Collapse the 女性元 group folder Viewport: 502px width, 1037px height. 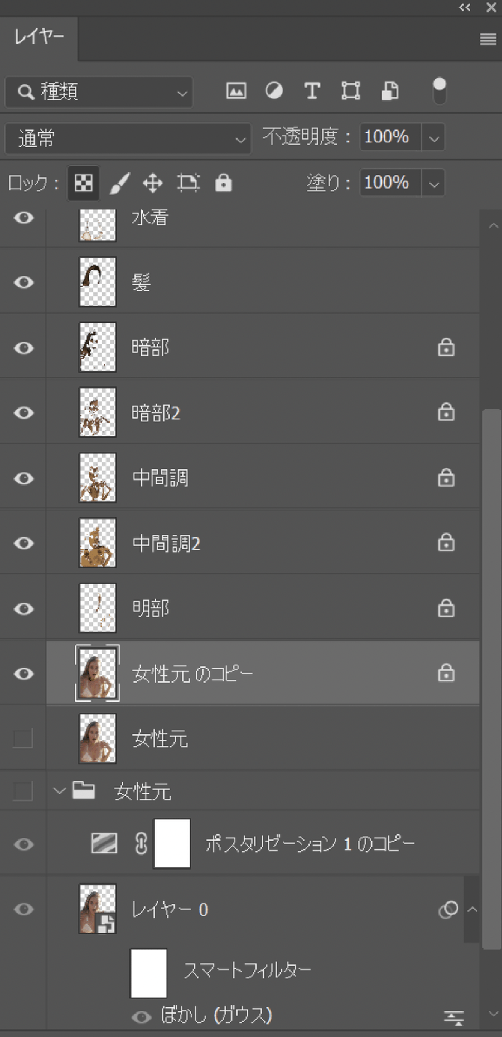click(x=59, y=790)
